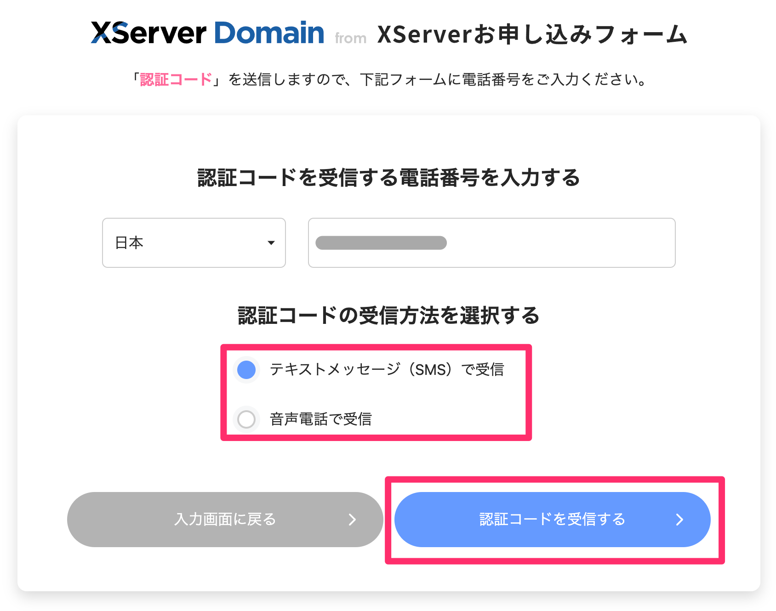Viewport: 776px width, 611px height.
Task: Click the blue Domain word in logo
Action: tap(269, 33)
